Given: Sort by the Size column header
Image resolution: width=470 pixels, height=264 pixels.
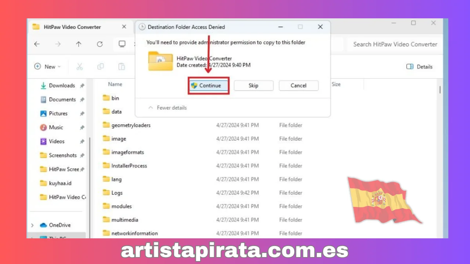Looking at the screenshot, I should point(336,84).
